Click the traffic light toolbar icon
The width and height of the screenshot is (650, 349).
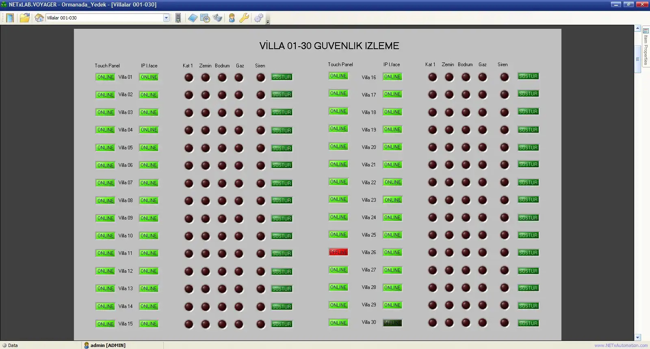[x=178, y=18]
